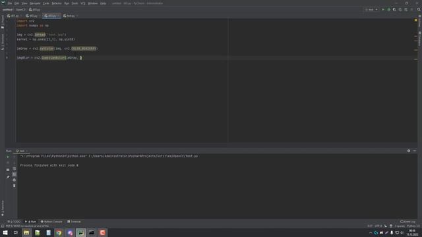Open the View menu
422x237 pixels.
click(x=24, y=3)
